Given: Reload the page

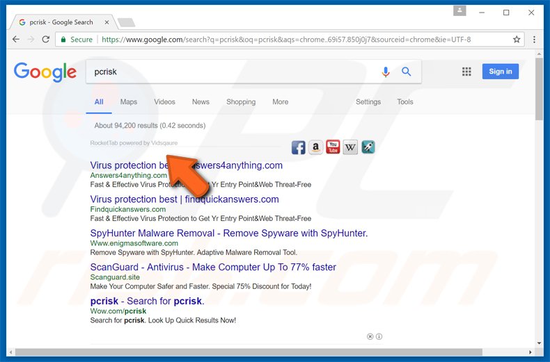Looking at the screenshot, I should (x=46, y=40).
